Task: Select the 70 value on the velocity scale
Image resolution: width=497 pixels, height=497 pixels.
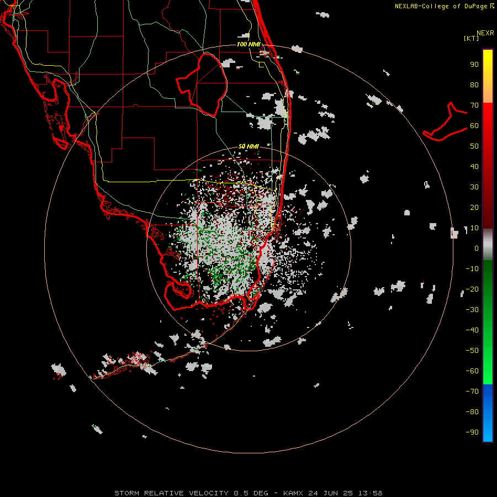Action: [474, 105]
